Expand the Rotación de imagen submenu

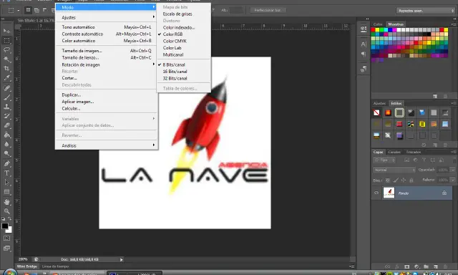[107, 64]
